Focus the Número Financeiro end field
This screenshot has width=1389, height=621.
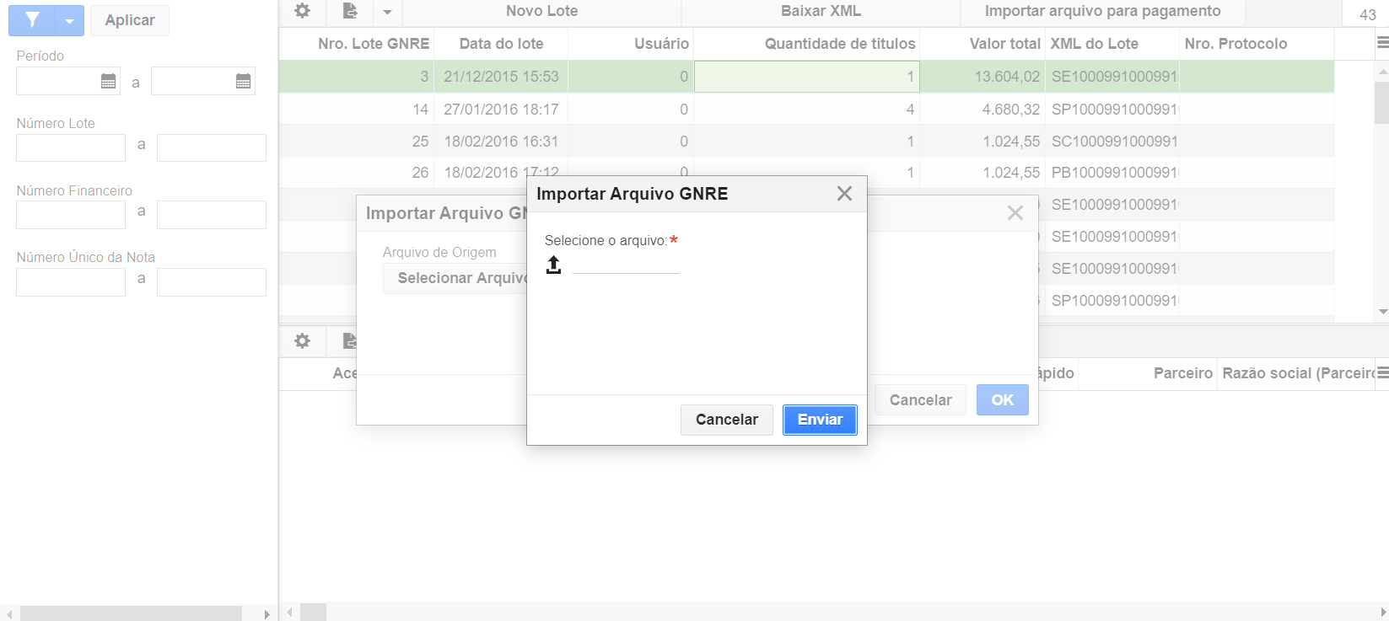[212, 215]
